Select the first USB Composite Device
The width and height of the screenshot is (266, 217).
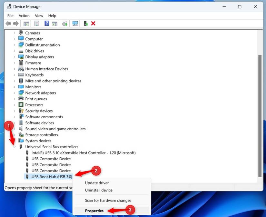(x=51, y=159)
